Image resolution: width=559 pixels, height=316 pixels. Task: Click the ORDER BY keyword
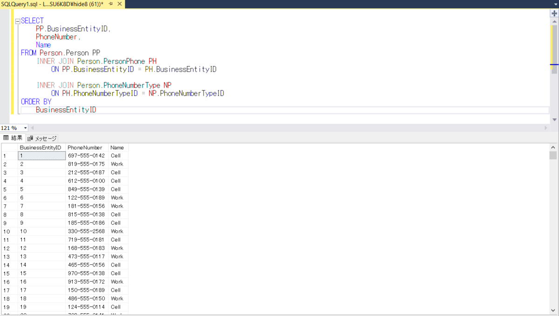coord(36,101)
